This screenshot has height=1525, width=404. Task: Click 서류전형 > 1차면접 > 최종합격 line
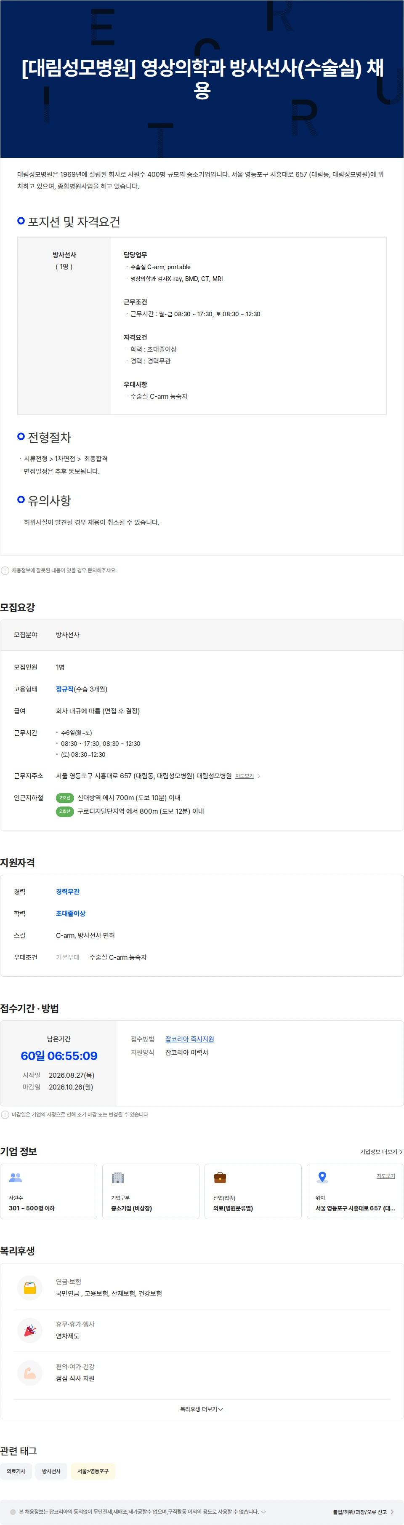(66, 458)
